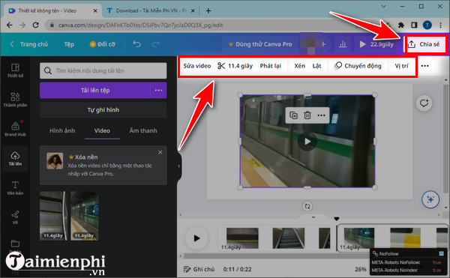Open the folder icon in sidebar
Image resolution: width=450 pixels, height=278 pixels.
(15, 244)
